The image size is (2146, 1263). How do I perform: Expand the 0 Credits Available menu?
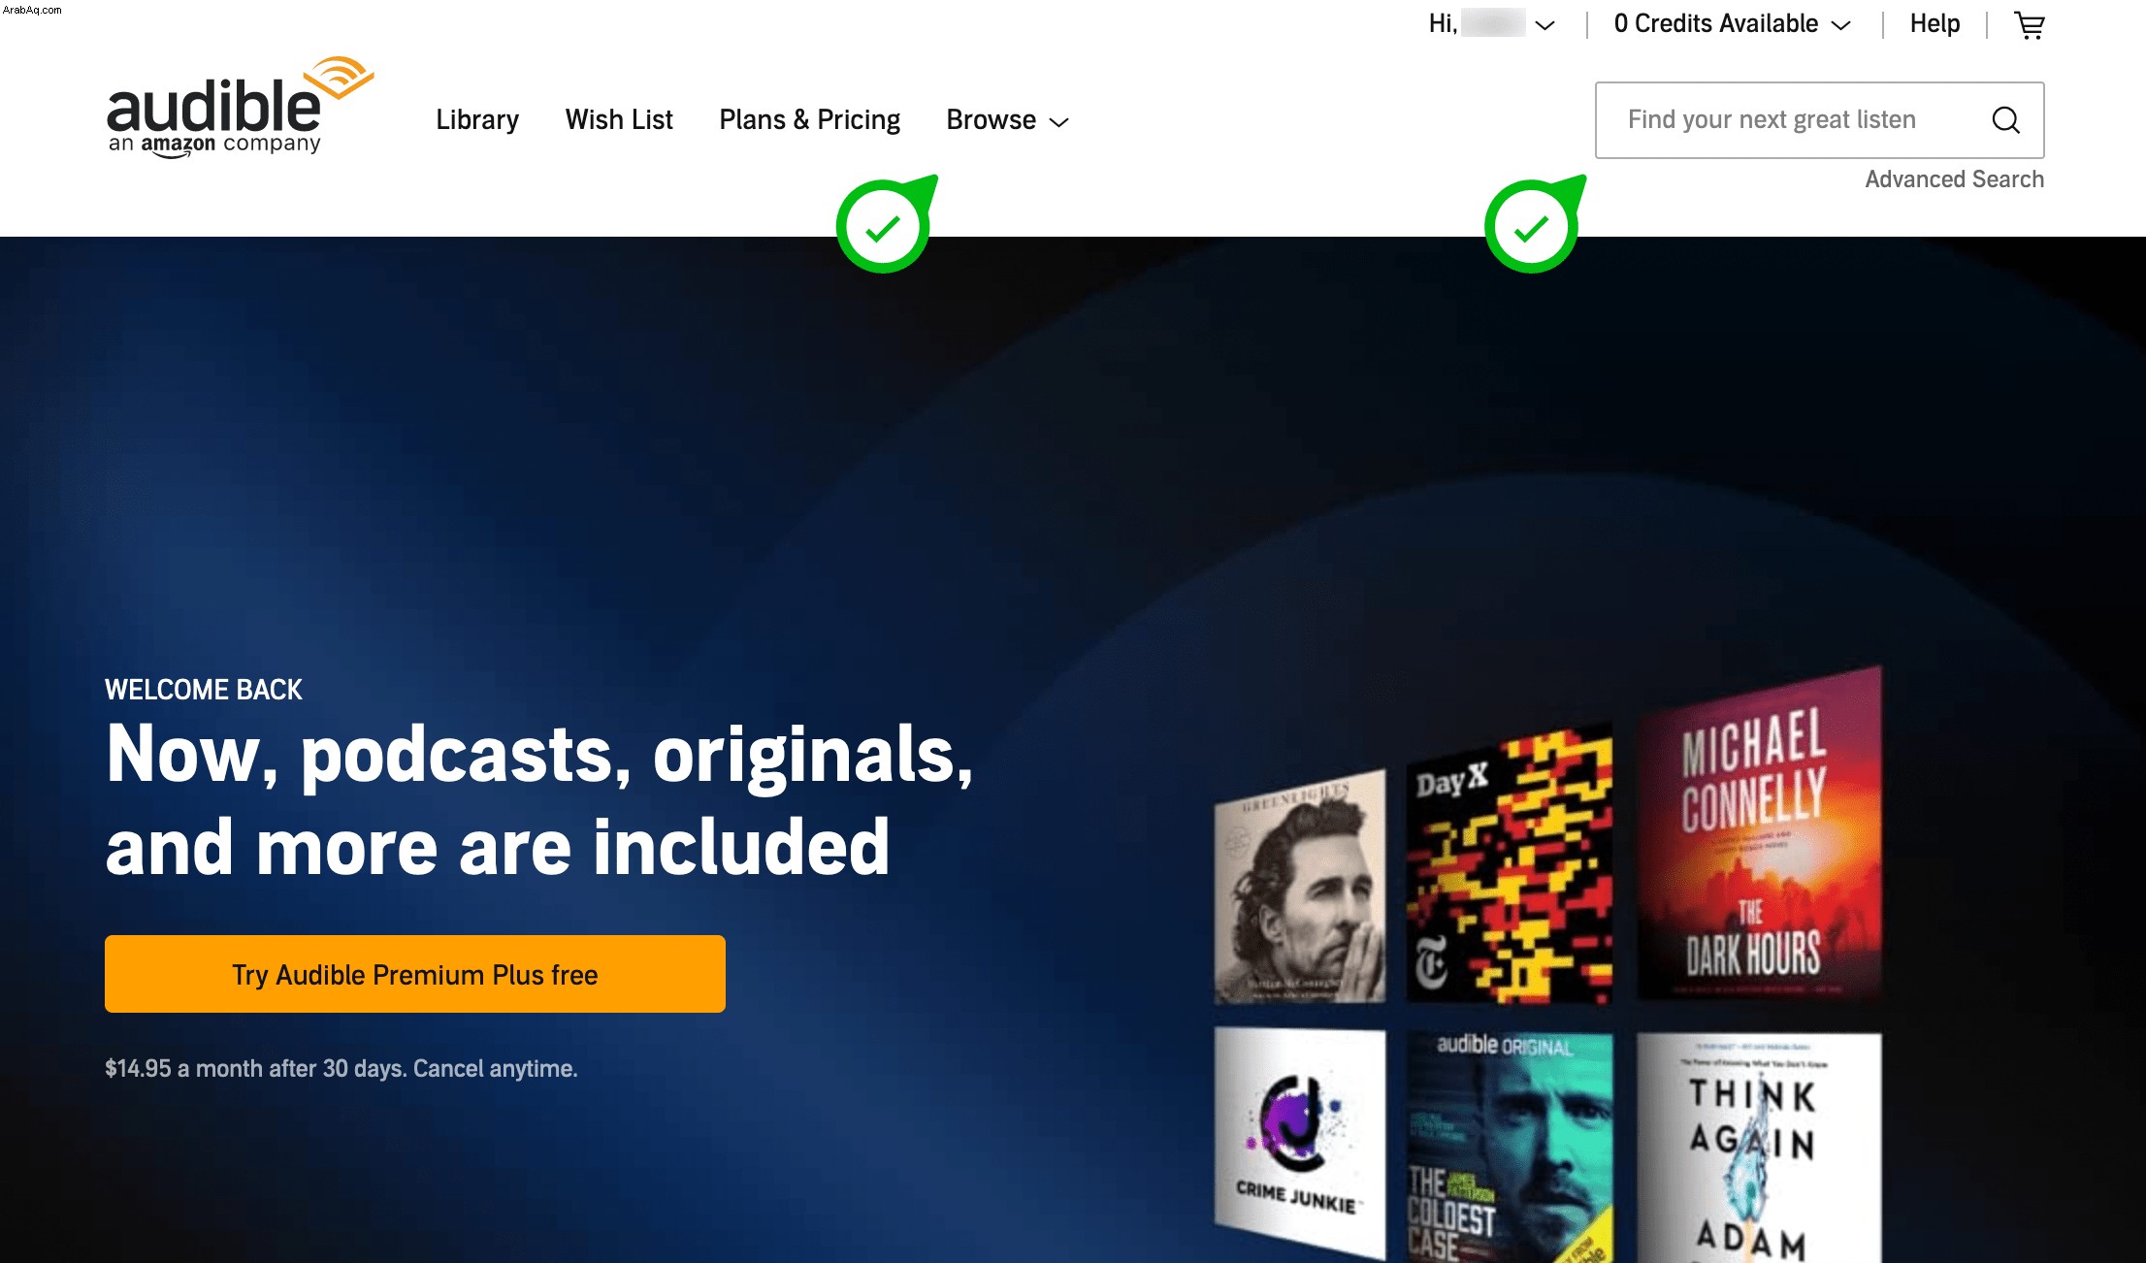pos(1733,24)
